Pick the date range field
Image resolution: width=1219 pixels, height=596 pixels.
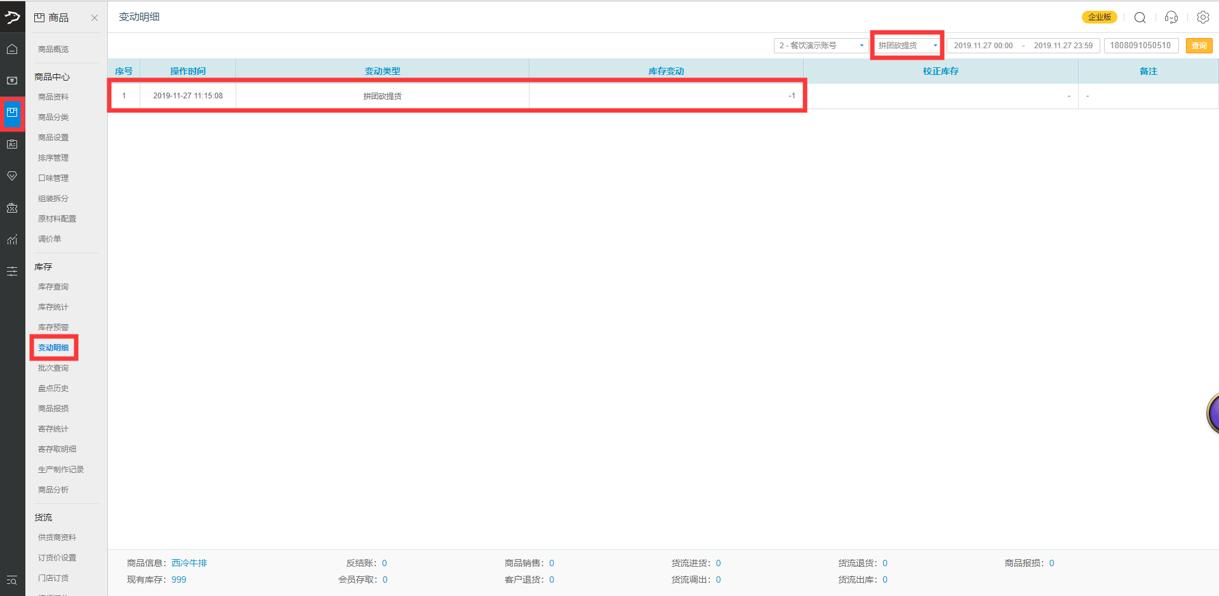click(1023, 46)
